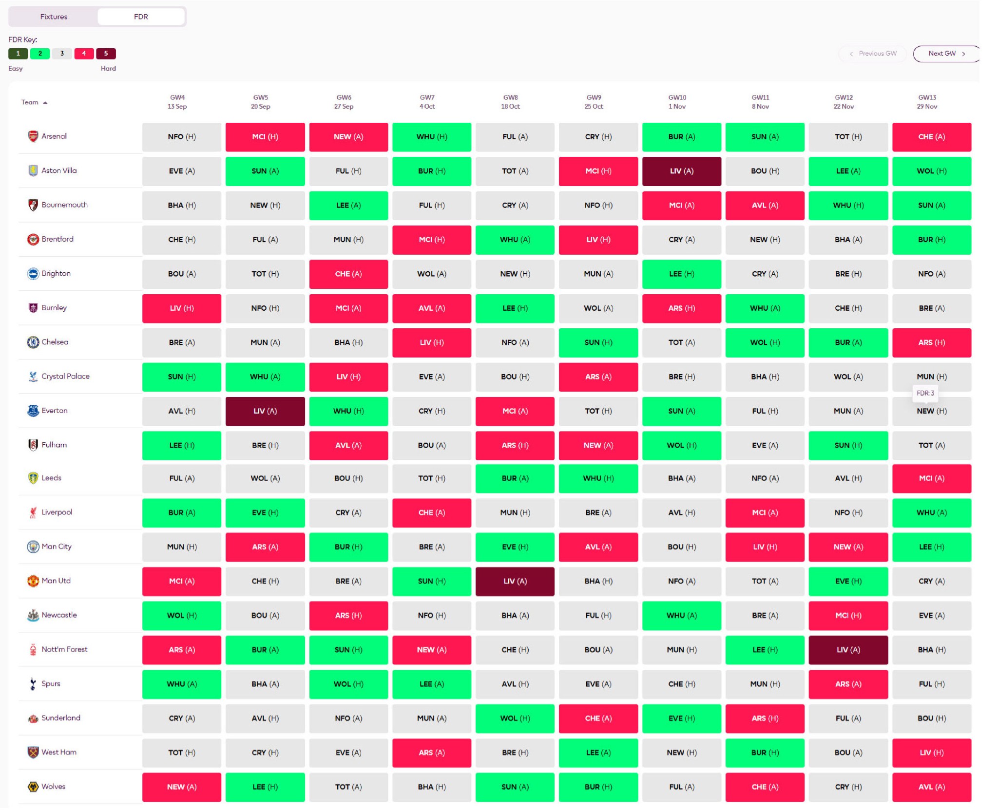
Task: Click Nott'm Forest's GW12 LIV (A) fixture
Action: pyautogui.click(x=848, y=650)
